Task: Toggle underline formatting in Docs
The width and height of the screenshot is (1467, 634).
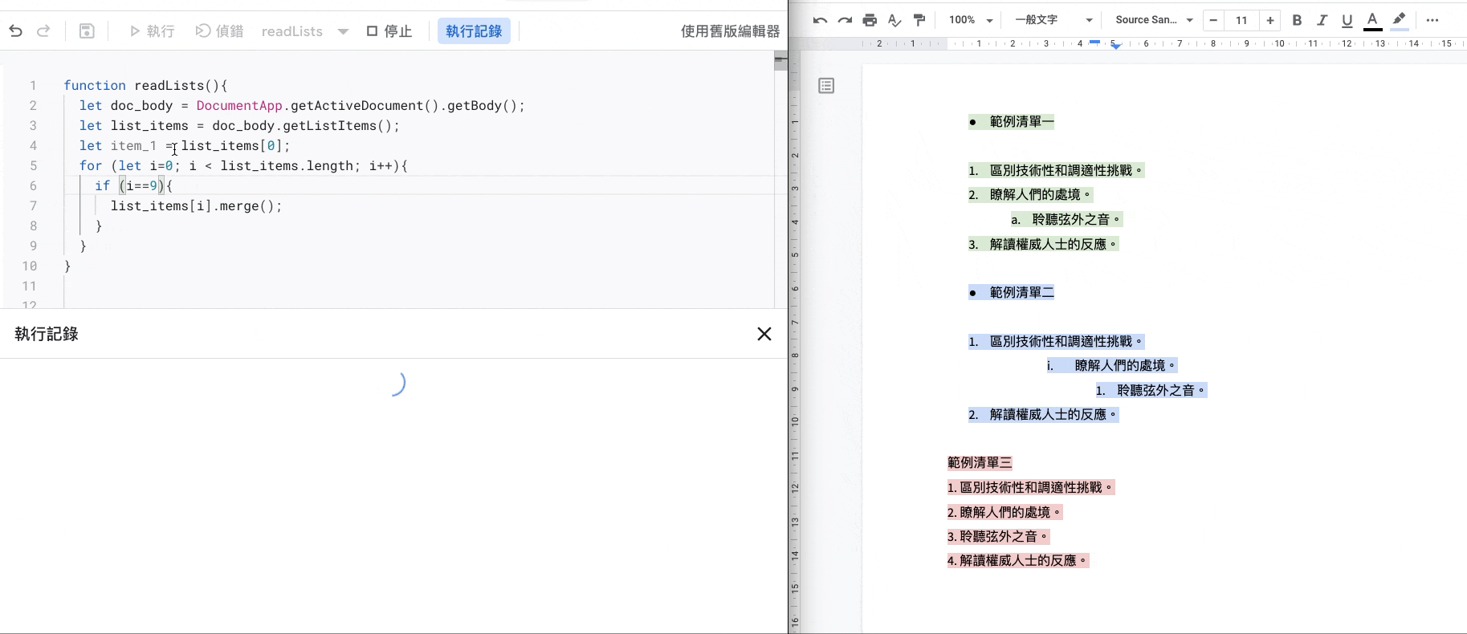Action: pos(1347,20)
